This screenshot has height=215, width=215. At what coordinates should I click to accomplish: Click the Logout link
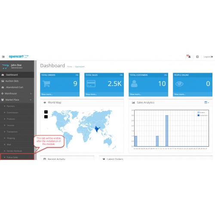208,57
